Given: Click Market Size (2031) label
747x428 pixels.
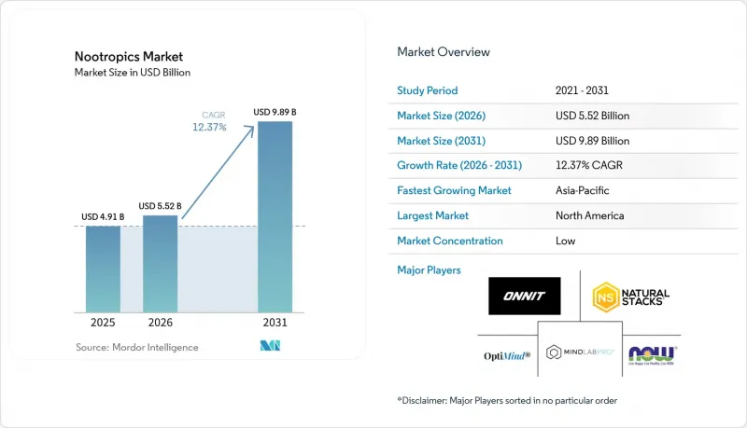Looking at the screenshot, I should (x=441, y=141).
